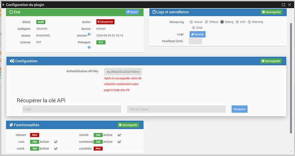Screen dimensions: 295x156
Task: Save the Configuration section with Sauvegarder
Action: click(271, 61)
